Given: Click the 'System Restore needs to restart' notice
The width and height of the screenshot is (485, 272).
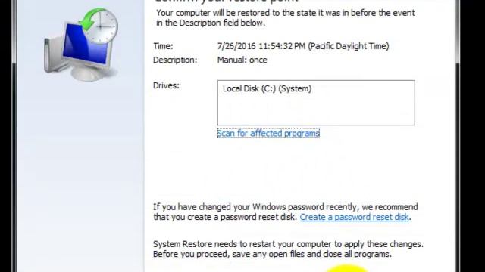Looking at the screenshot, I should point(288,249).
